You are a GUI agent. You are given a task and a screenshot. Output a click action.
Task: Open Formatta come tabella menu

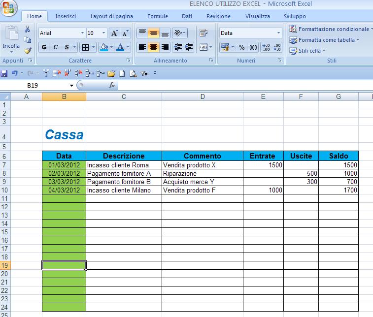point(324,40)
